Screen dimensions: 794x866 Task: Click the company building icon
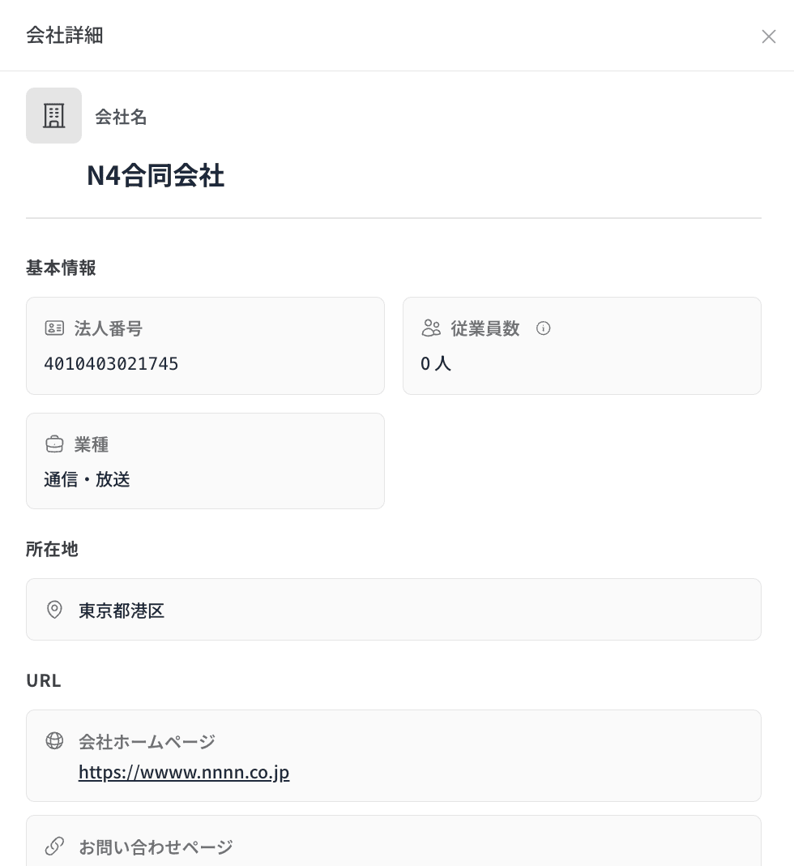click(x=53, y=116)
